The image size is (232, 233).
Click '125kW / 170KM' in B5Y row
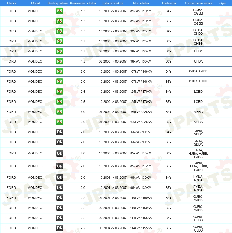pyautogui.click(x=141, y=102)
